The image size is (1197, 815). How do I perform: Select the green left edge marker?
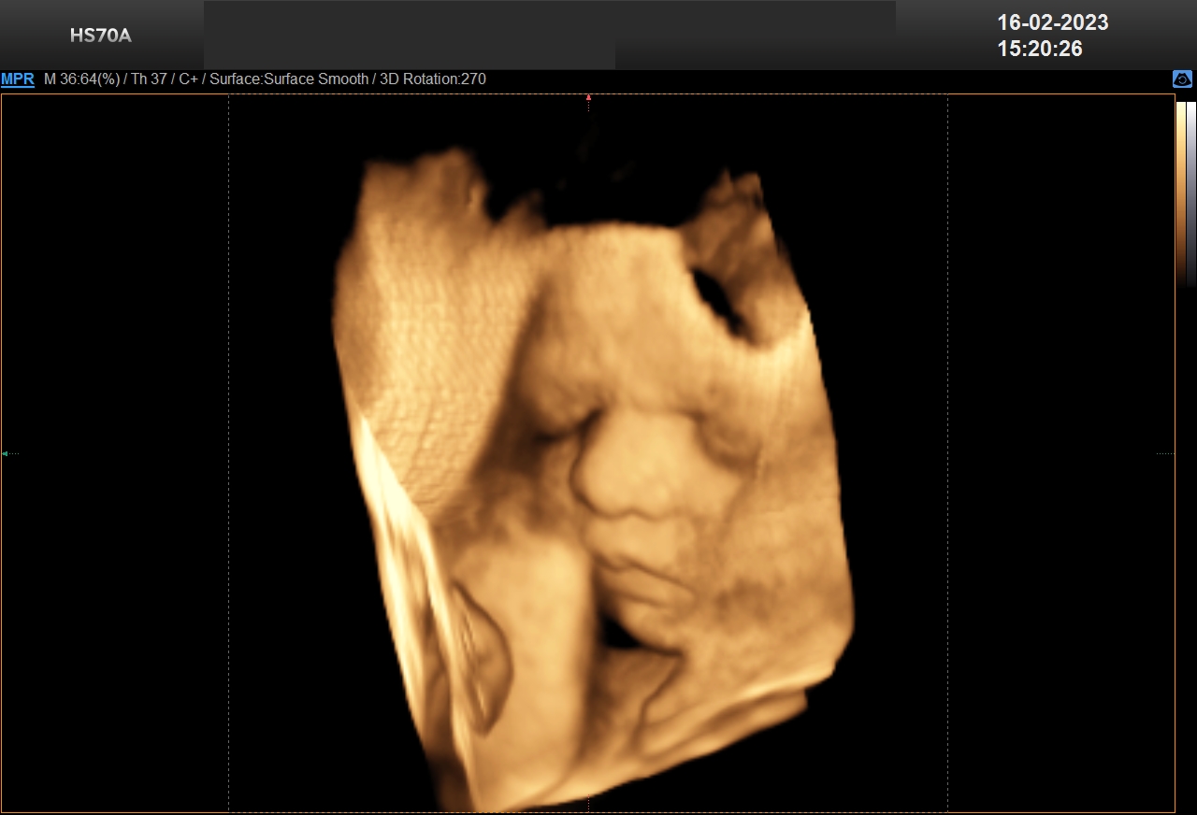[5, 453]
